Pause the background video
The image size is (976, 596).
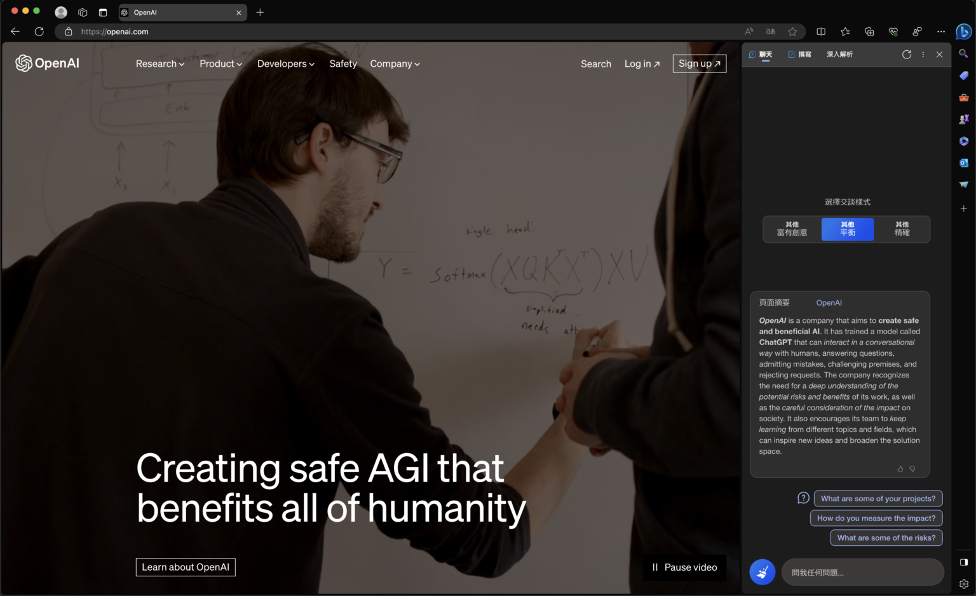pos(684,567)
